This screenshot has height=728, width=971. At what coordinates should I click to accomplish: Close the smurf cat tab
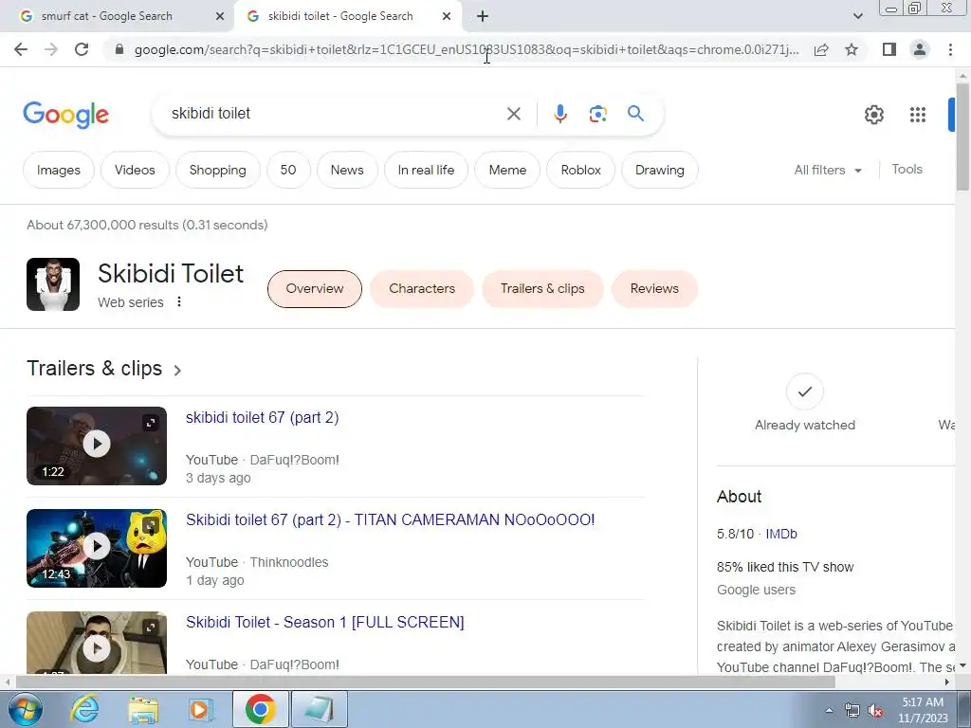point(220,16)
